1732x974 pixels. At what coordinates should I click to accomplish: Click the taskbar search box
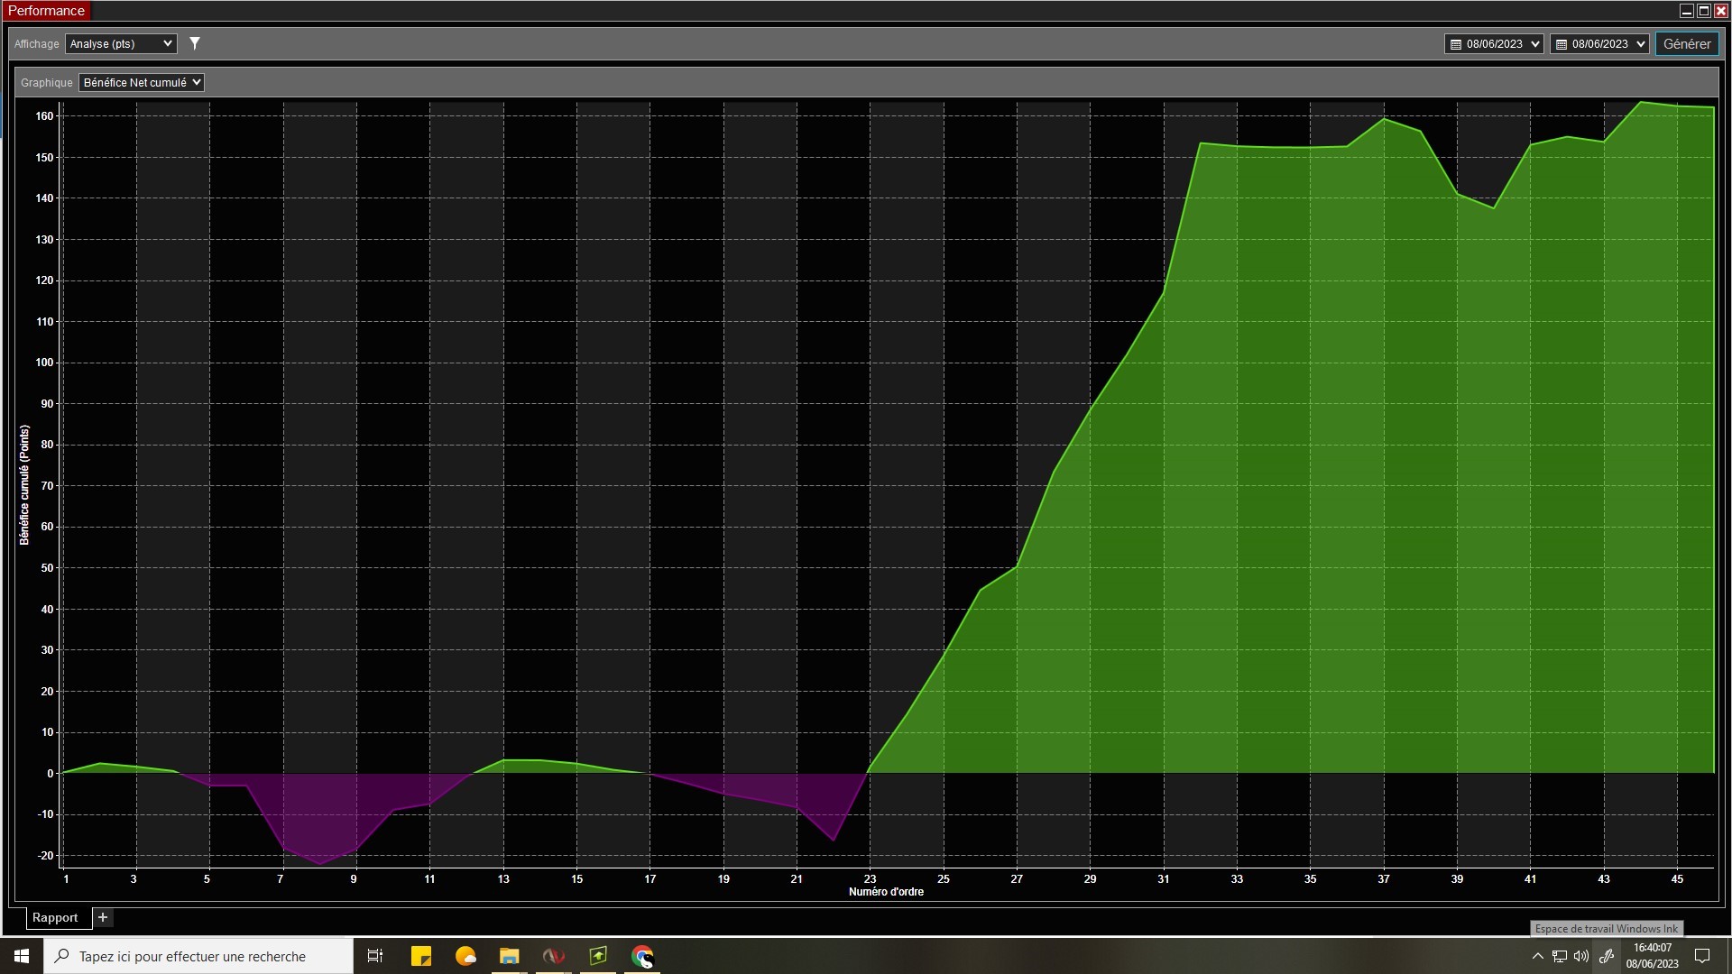coord(198,956)
